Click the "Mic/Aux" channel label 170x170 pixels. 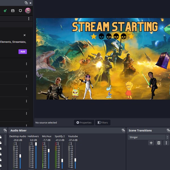click(x=47, y=136)
